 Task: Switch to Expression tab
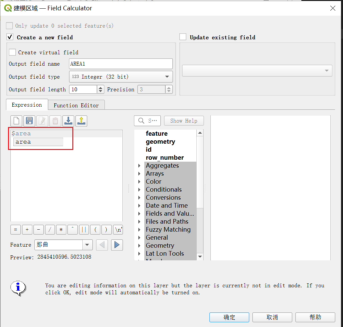point(27,105)
